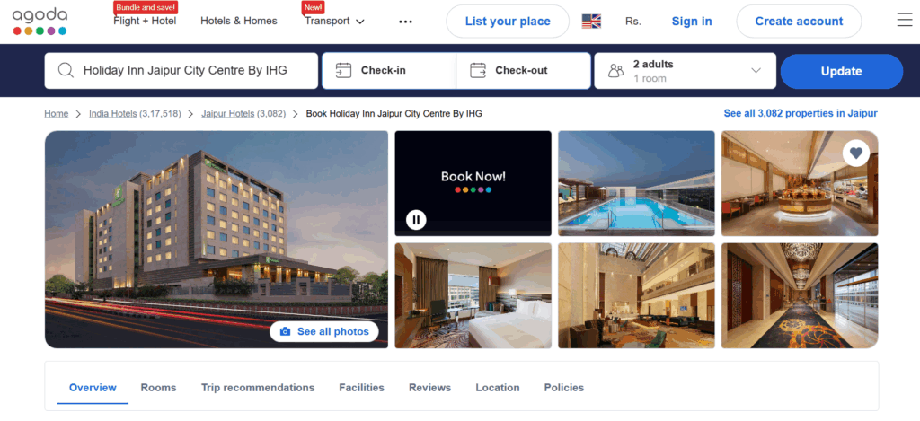Open the Rs. currency selector
The height and width of the screenshot is (421, 920).
pyautogui.click(x=633, y=22)
